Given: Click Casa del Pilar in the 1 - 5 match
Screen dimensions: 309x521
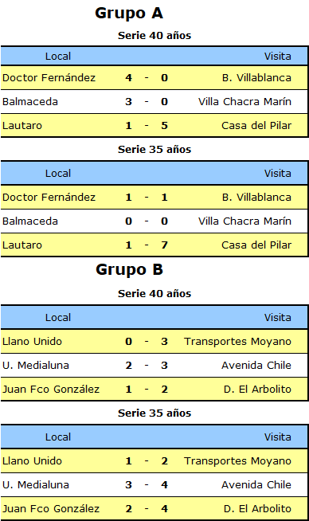Looking at the screenshot, I should (x=256, y=126).
